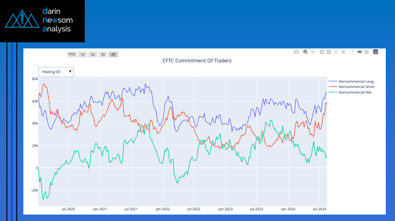This screenshot has height=221, width=395.
Task: Open the Plotly logo link icon
Action: tap(376, 52)
